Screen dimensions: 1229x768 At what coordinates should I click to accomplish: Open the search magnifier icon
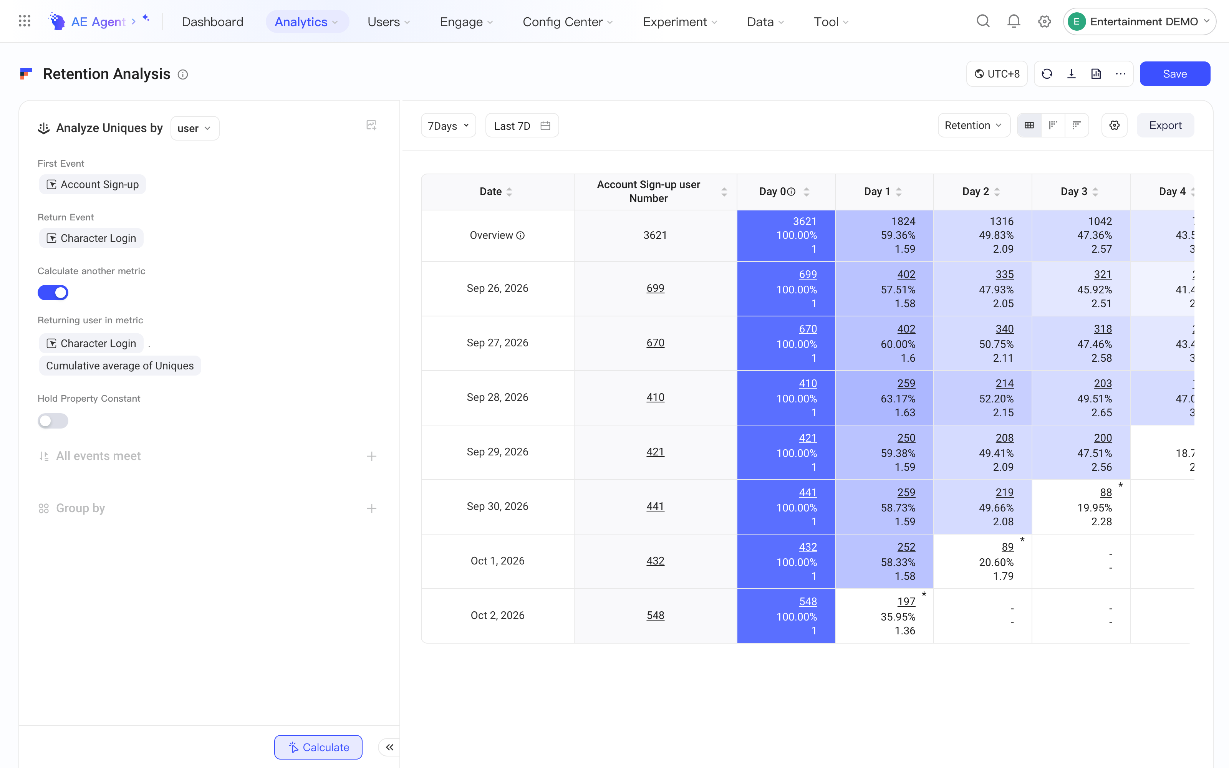tap(983, 22)
